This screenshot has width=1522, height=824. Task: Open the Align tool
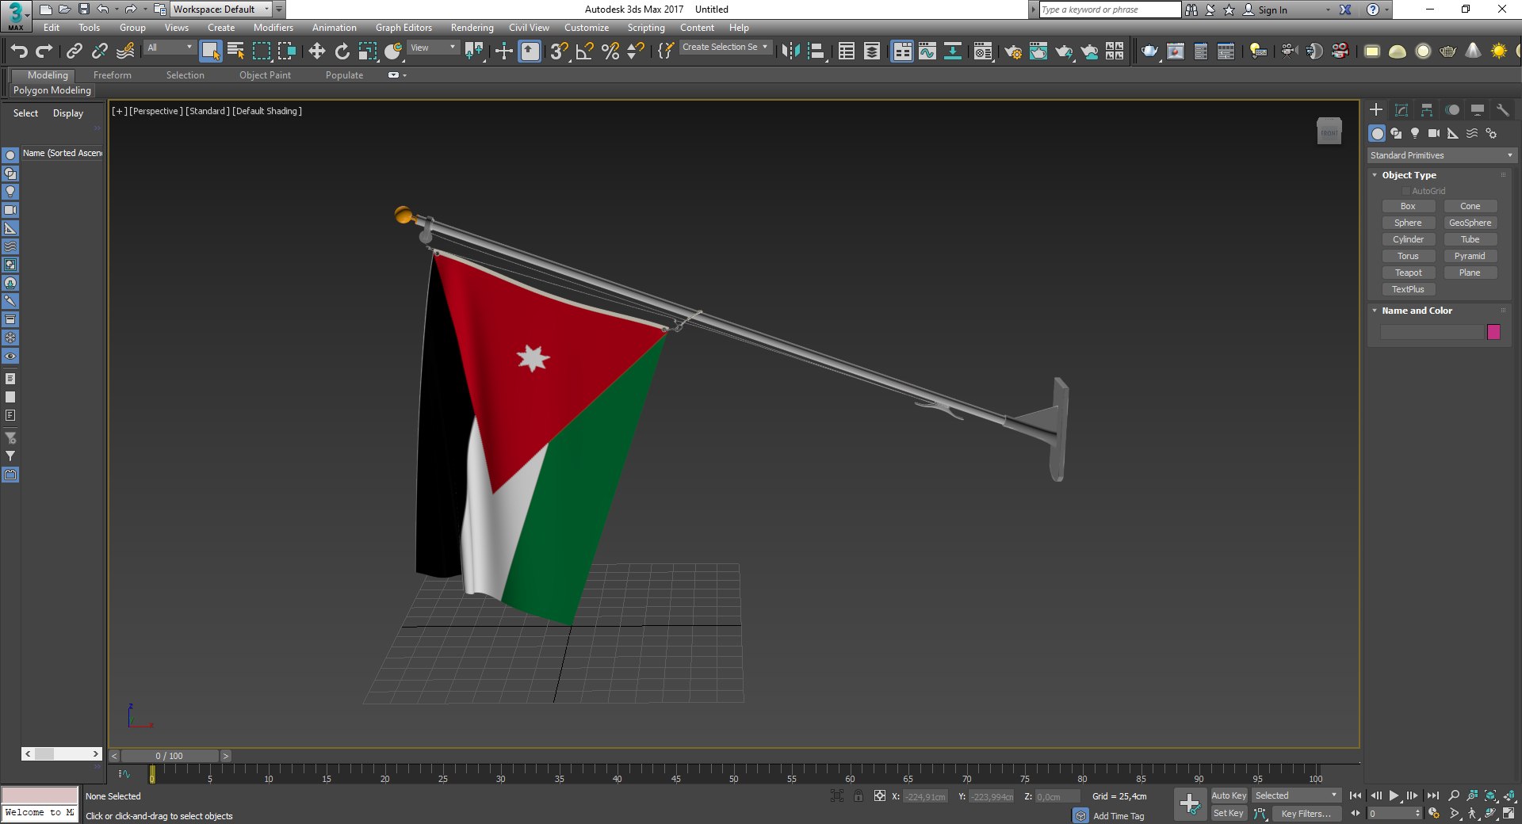tap(816, 51)
